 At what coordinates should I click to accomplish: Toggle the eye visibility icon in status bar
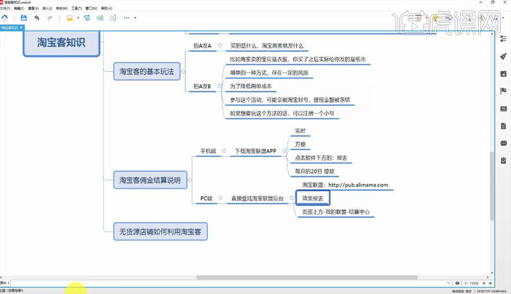coord(457,283)
